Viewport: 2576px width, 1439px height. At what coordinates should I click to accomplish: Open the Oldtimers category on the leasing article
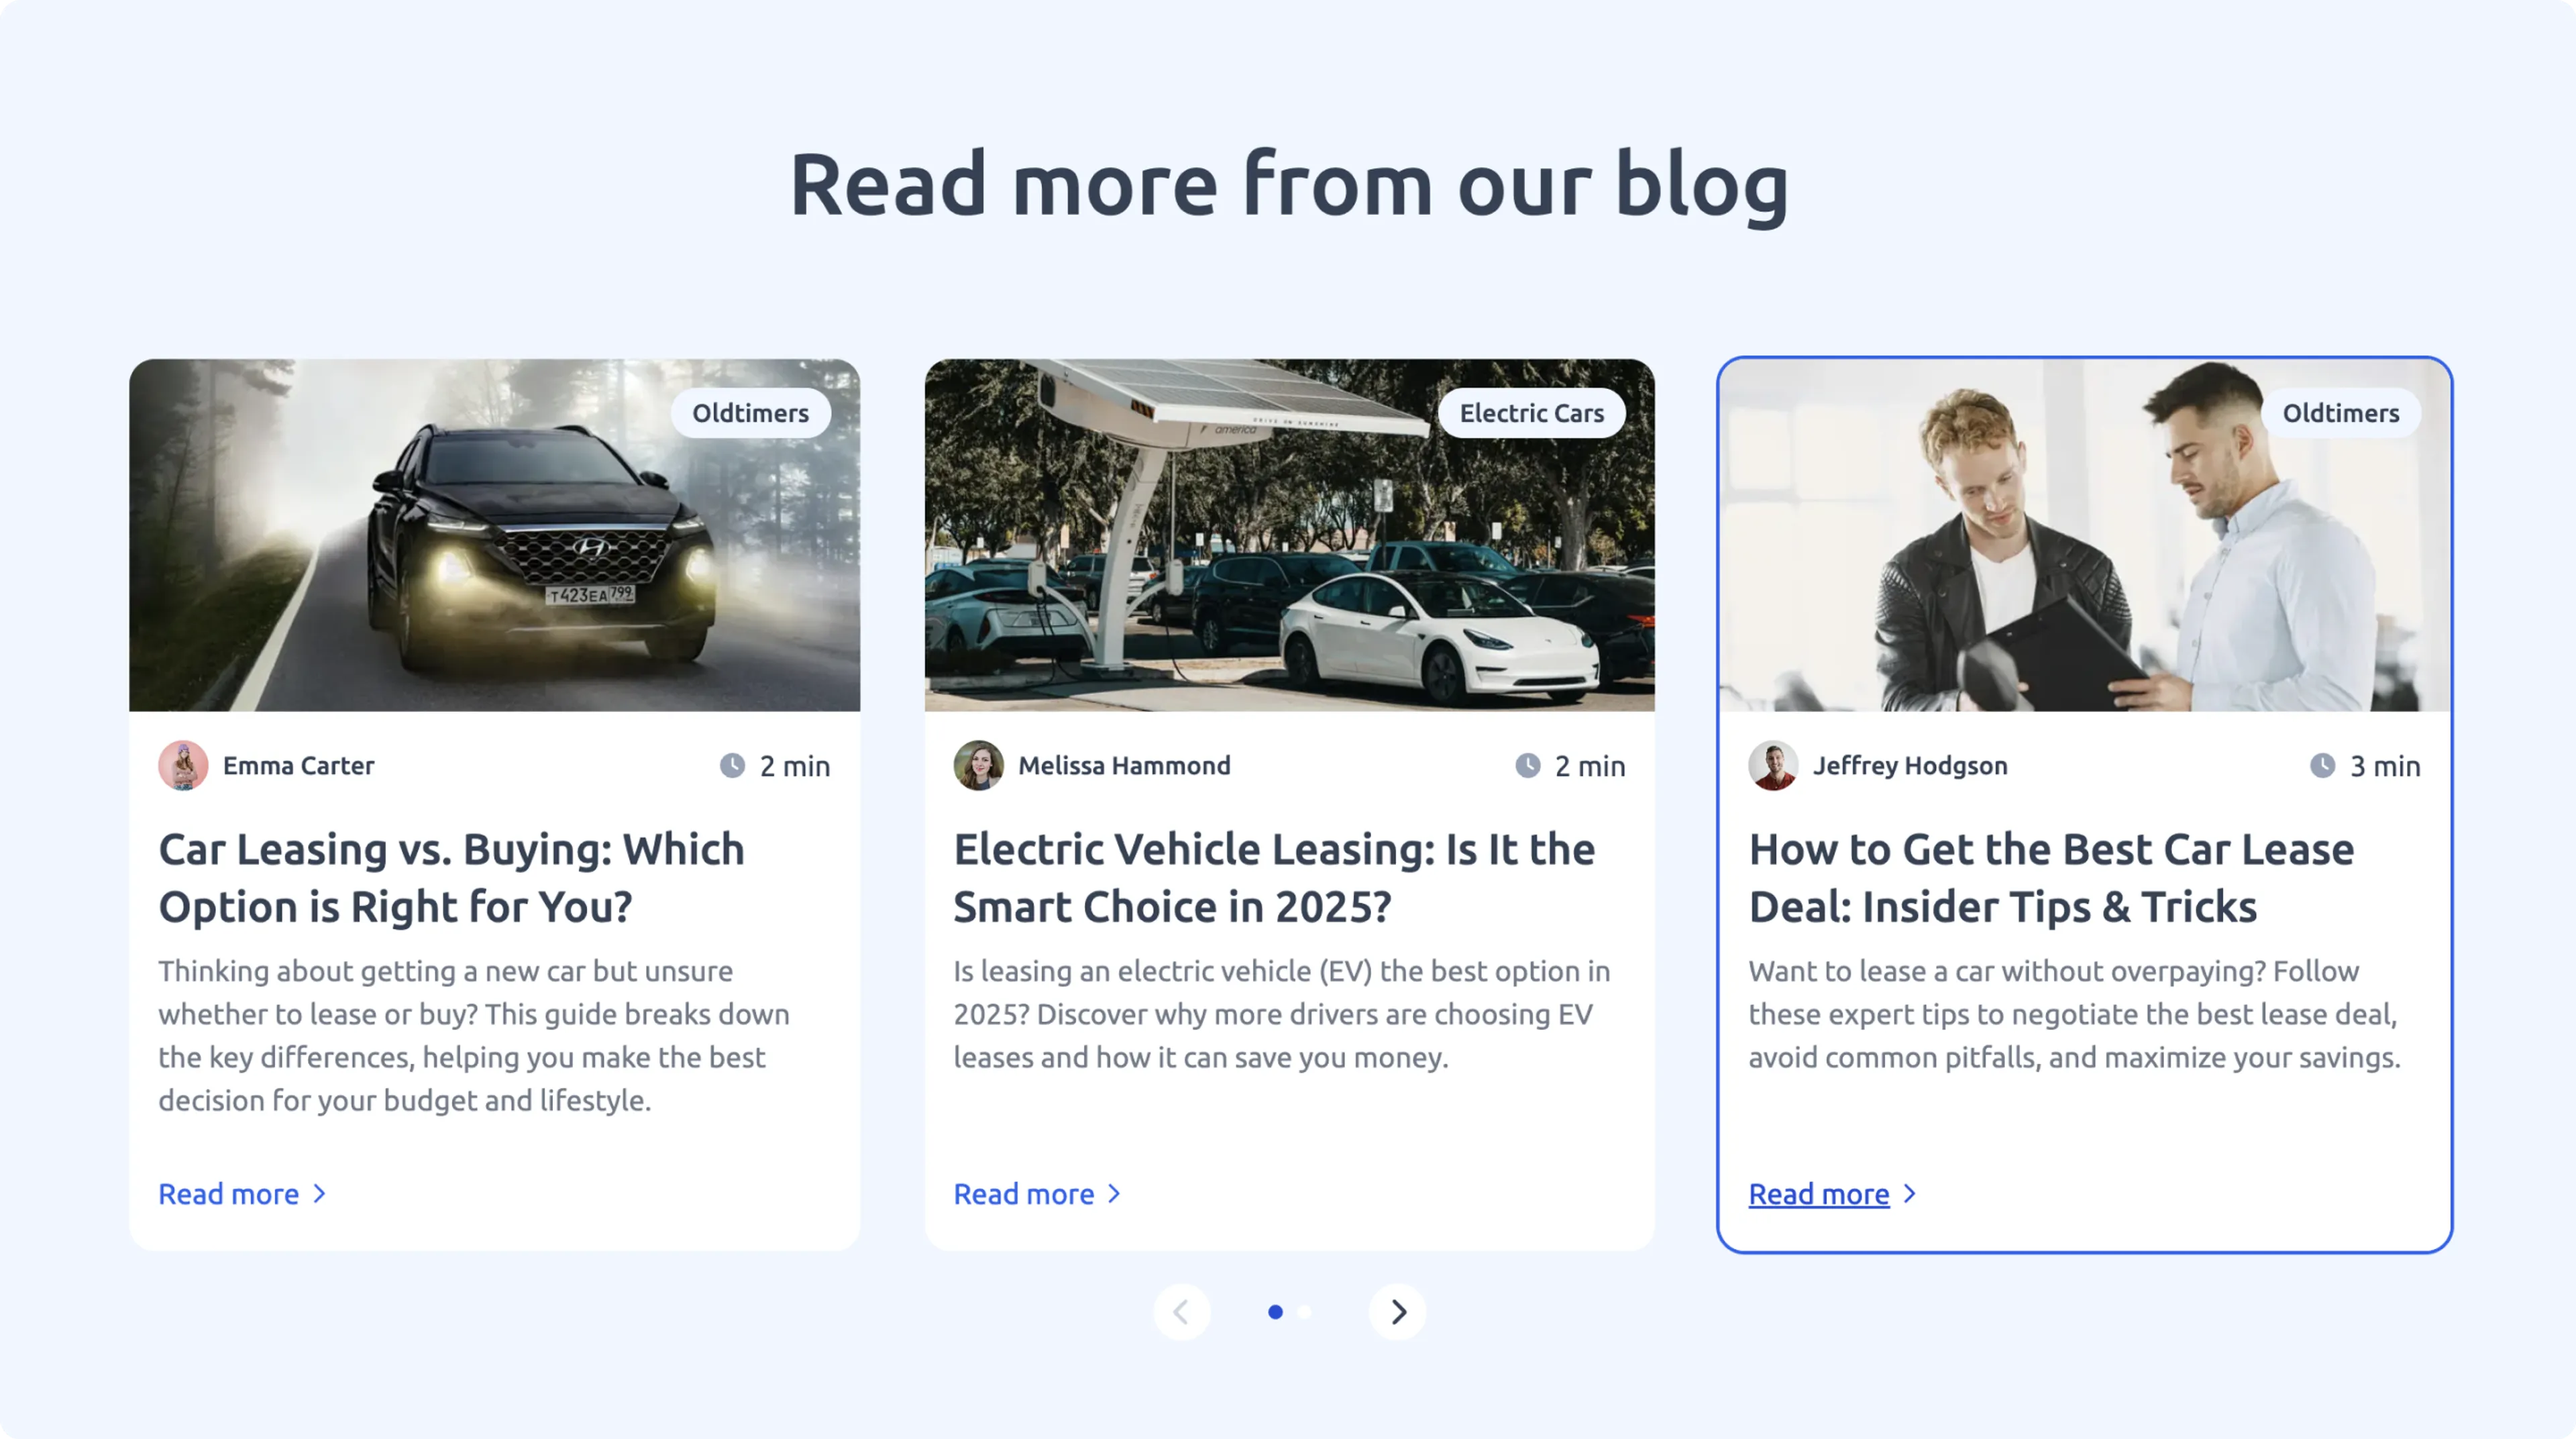[751, 412]
